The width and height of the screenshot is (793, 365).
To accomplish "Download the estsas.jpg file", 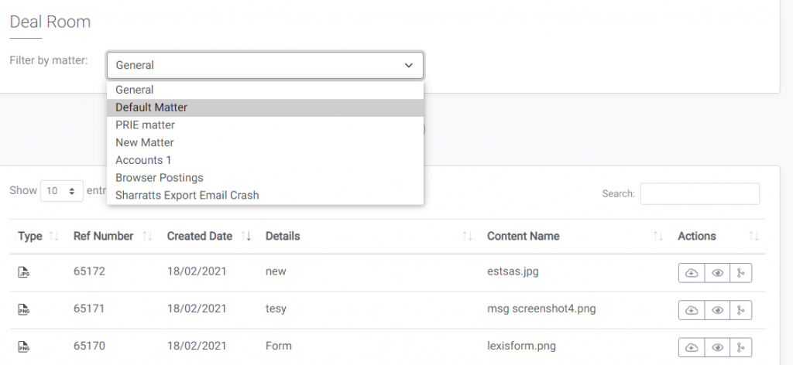I will (x=692, y=273).
